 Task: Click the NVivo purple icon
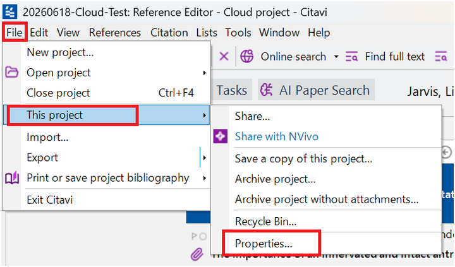point(221,136)
